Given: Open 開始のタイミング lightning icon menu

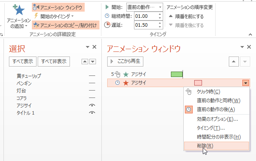Looking at the screenshot, I should click(36, 16).
